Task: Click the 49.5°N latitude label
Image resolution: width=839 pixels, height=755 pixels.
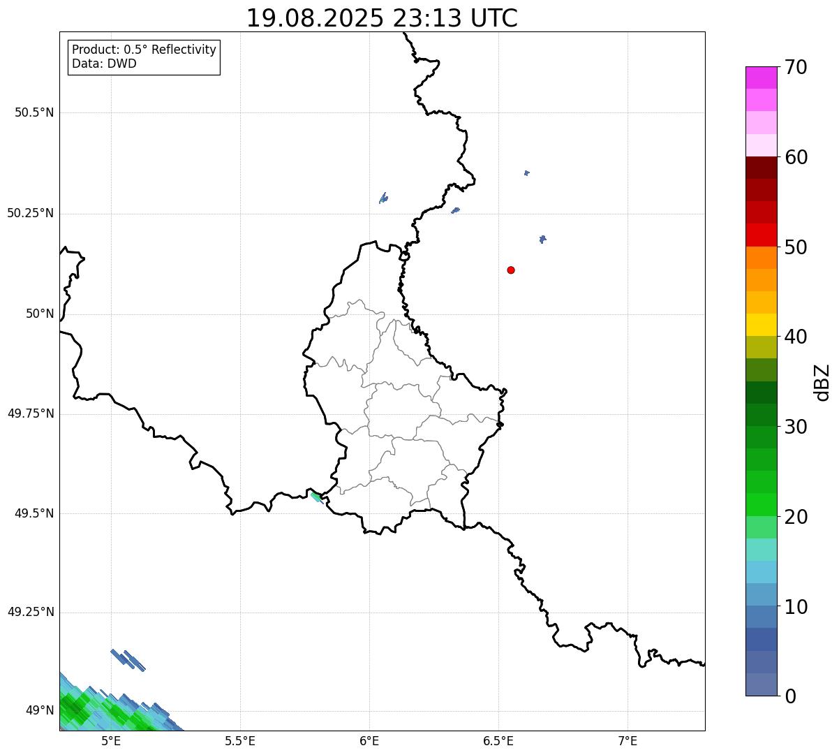Action: click(x=34, y=513)
